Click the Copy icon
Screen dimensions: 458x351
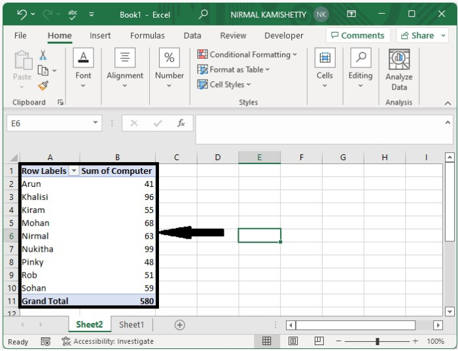[x=43, y=71]
